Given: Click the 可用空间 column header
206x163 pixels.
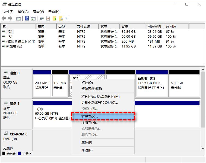Looking at the screenshot, I should pyautogui.click(x=154, y=26).
